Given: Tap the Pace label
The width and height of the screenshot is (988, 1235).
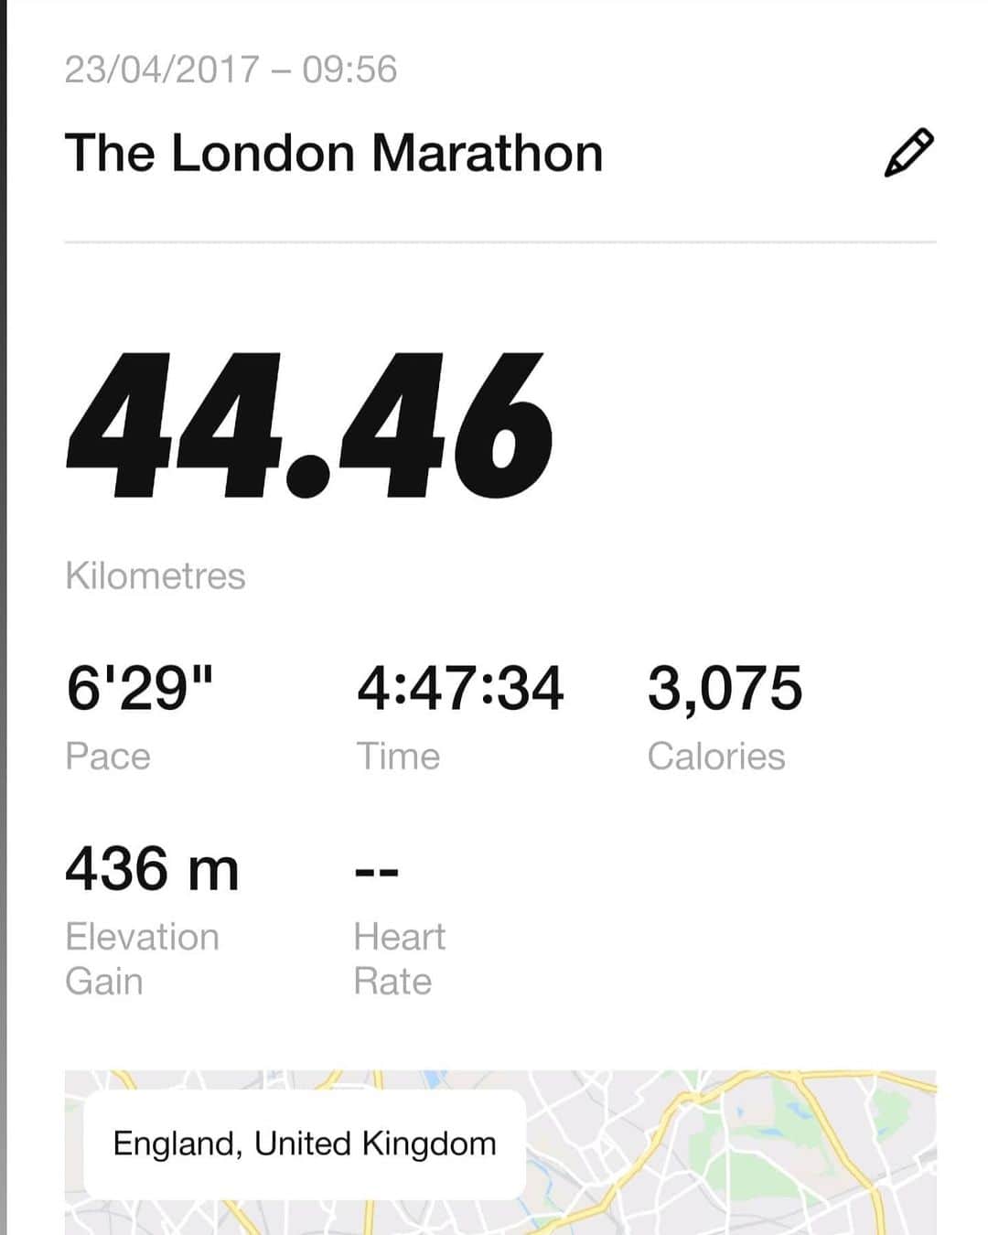Looking at the screenshot, I should tap(108, 757).
